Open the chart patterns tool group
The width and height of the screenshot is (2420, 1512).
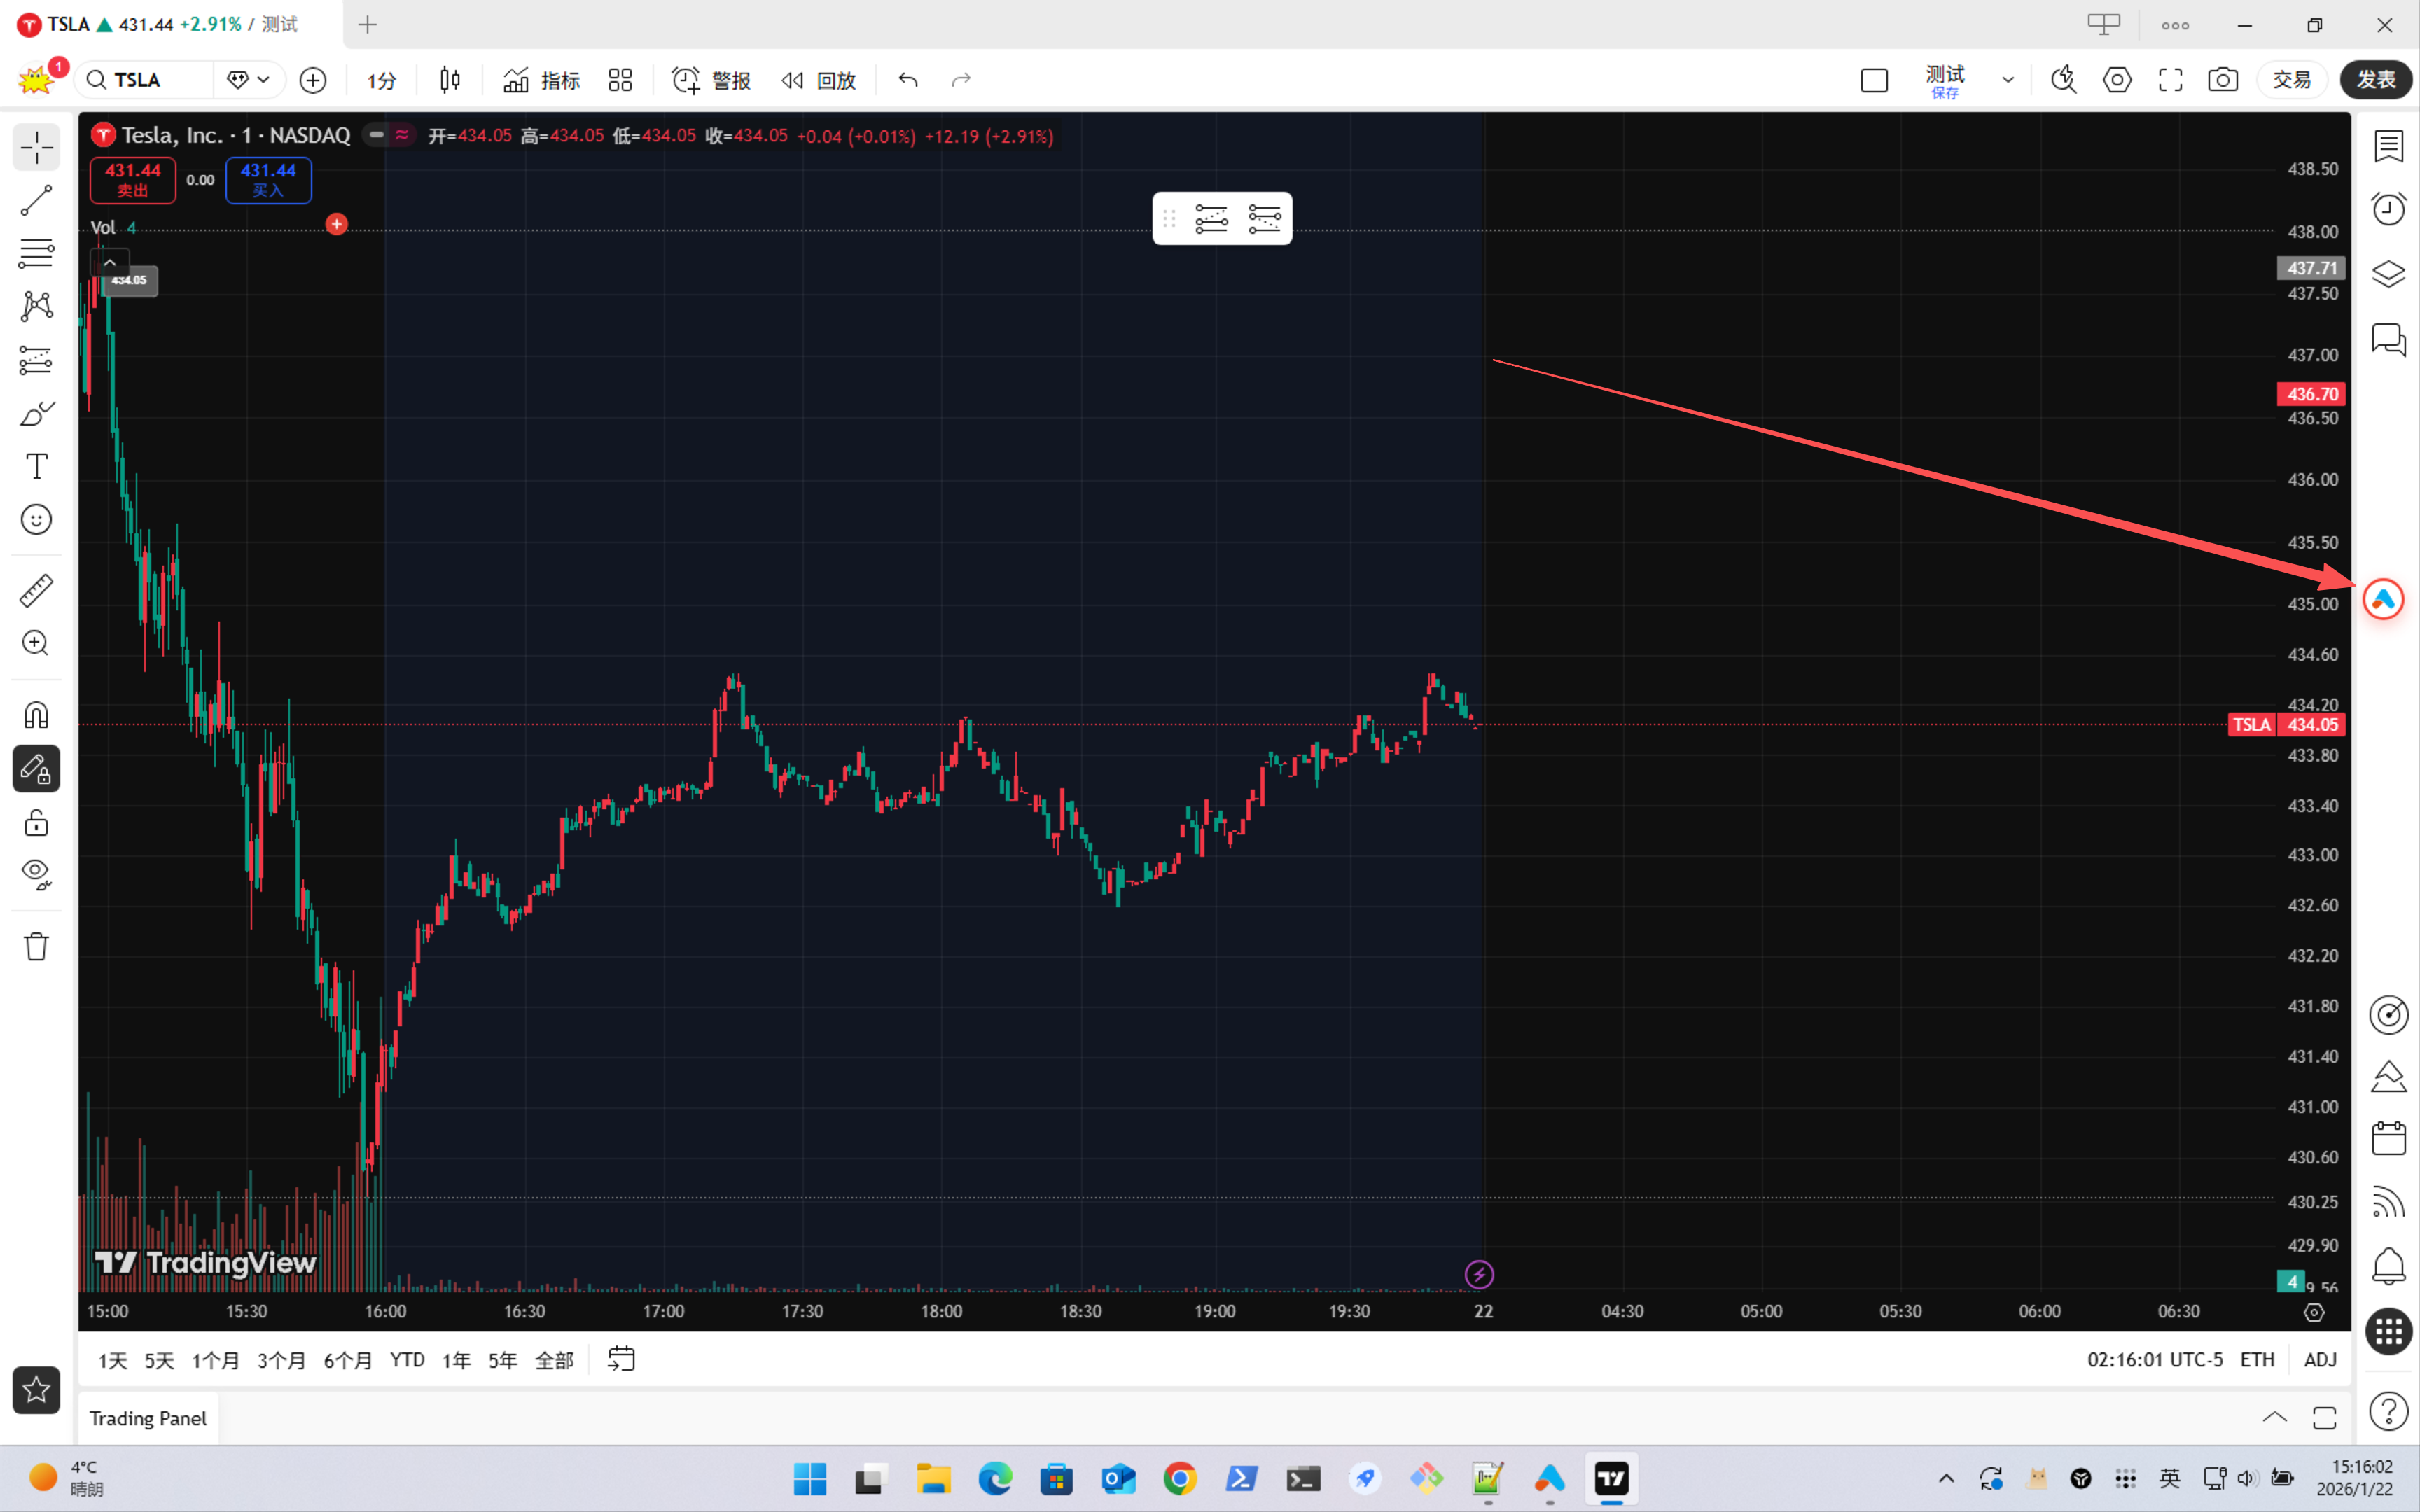[37, 306]
